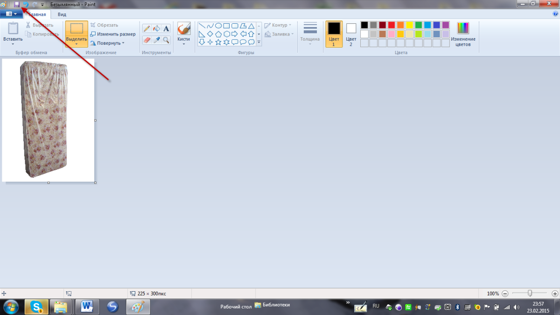Viewport: 560px width, 315px height.
Task: Open the Paint file menu button
Action: (x=11, y=14)
